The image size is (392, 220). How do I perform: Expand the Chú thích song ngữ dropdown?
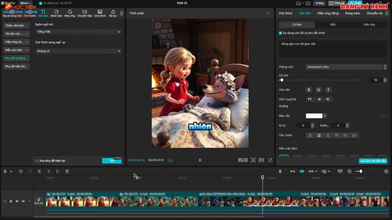pos(78,51)
